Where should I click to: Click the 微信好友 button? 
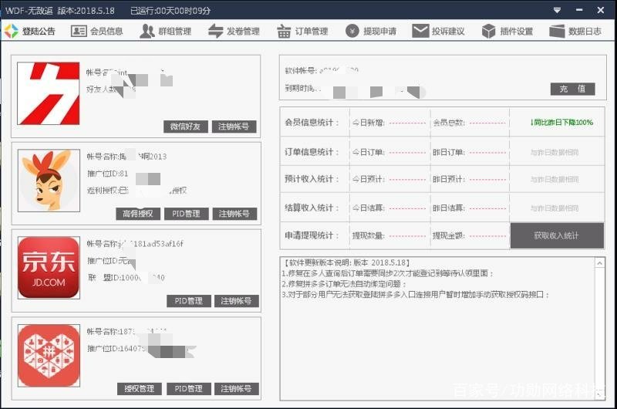(186, 127)
